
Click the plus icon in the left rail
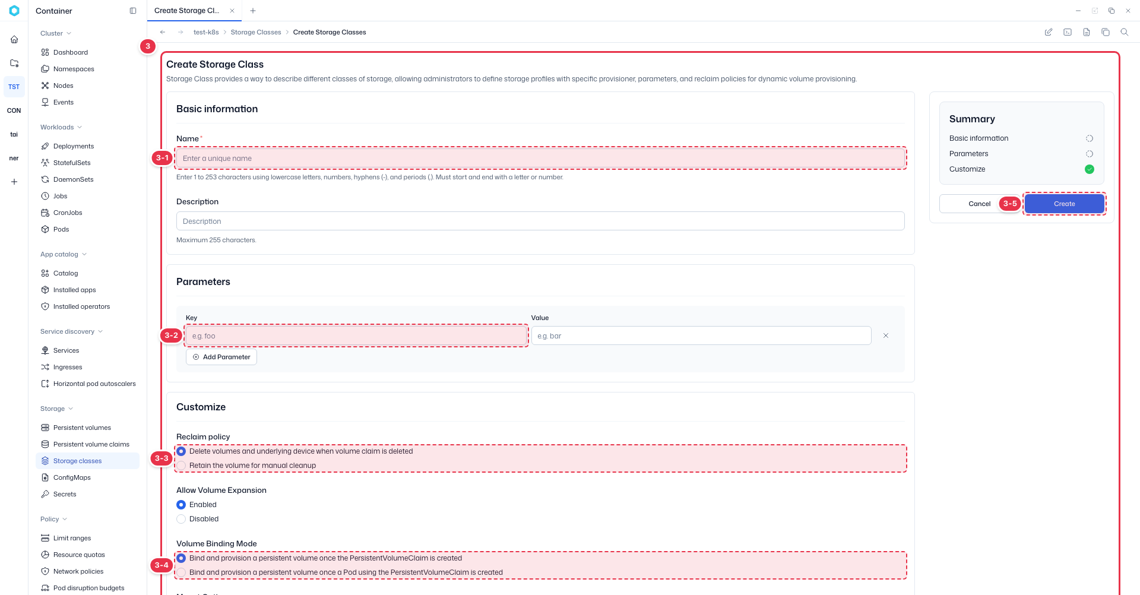tap(14, 182)
